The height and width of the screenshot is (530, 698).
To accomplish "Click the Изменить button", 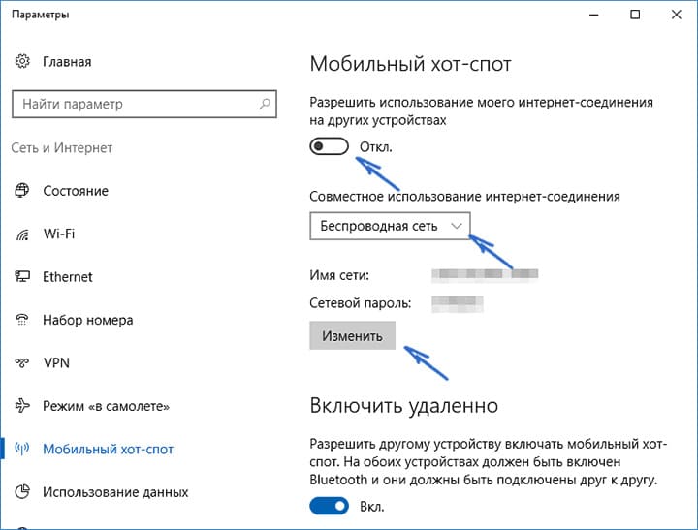I will [x=352, y=335].
